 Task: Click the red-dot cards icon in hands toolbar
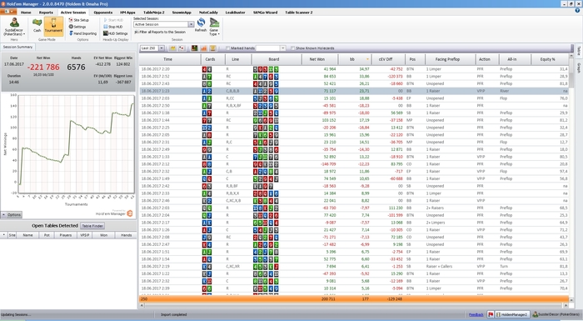pyautogui.click(x=182, y=48)
